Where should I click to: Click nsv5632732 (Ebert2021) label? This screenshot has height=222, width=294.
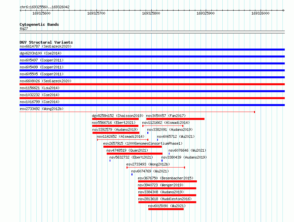(x=131, y=157)
